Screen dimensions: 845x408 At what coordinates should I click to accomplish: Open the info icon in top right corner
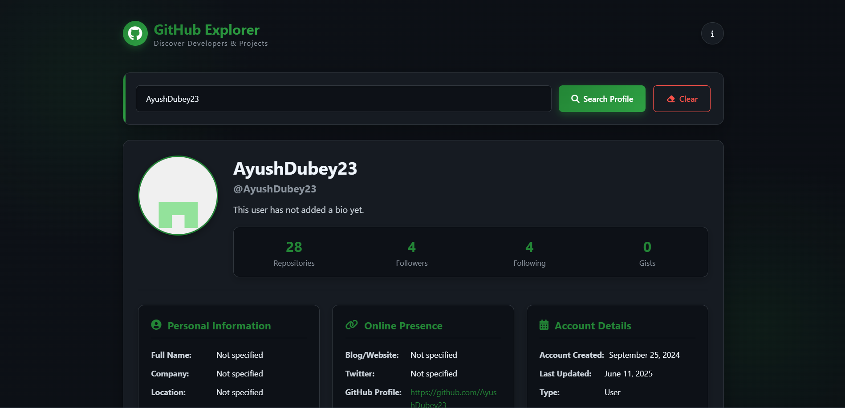pyautogui.click(x=712, y=33)
